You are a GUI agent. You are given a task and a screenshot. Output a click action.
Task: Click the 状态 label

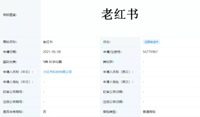pos(107,42)
